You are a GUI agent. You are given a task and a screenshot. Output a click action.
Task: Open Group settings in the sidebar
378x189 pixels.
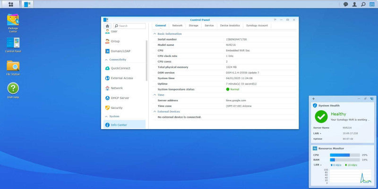(x=125, y=41)
